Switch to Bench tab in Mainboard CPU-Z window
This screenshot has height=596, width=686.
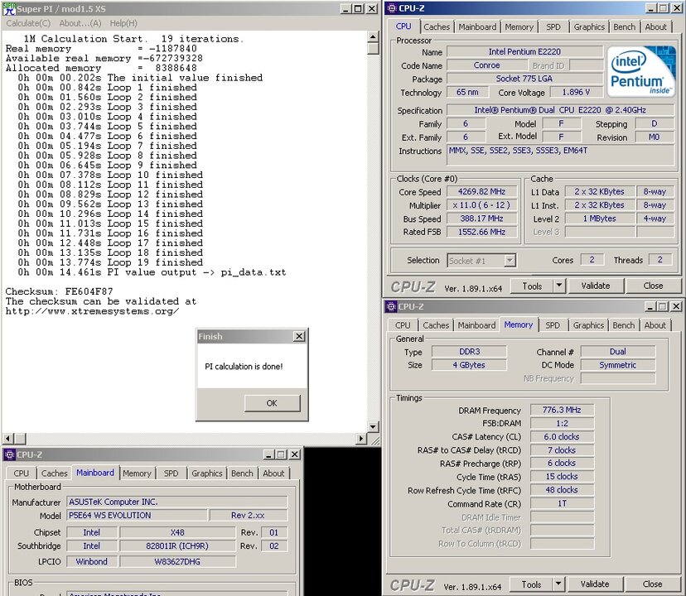(x=242, y=473)
